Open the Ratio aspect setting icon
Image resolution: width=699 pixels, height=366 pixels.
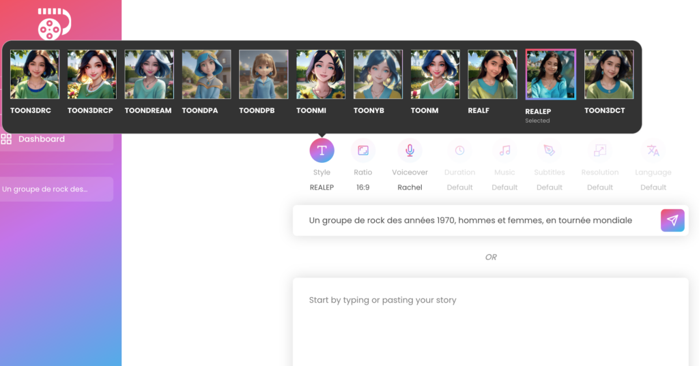pyautogui.click(x=363, y=151)
